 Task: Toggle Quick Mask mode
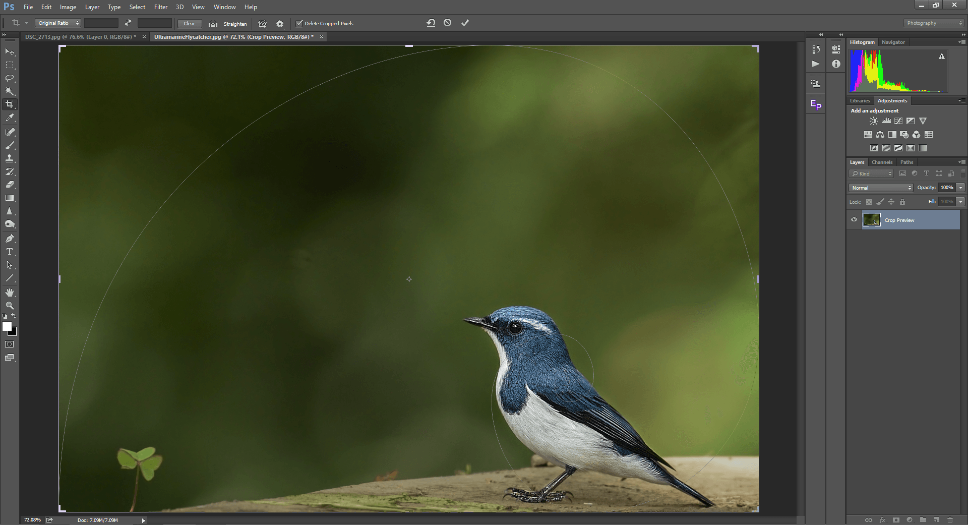tap(10, 344)
